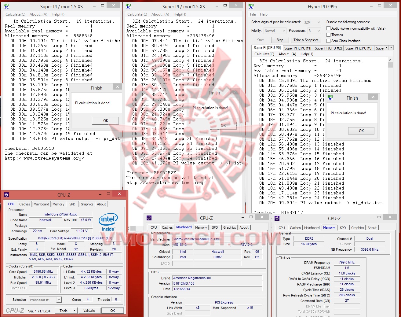Open the Hyper PI title bar icon menu

[x=251, y=6]
